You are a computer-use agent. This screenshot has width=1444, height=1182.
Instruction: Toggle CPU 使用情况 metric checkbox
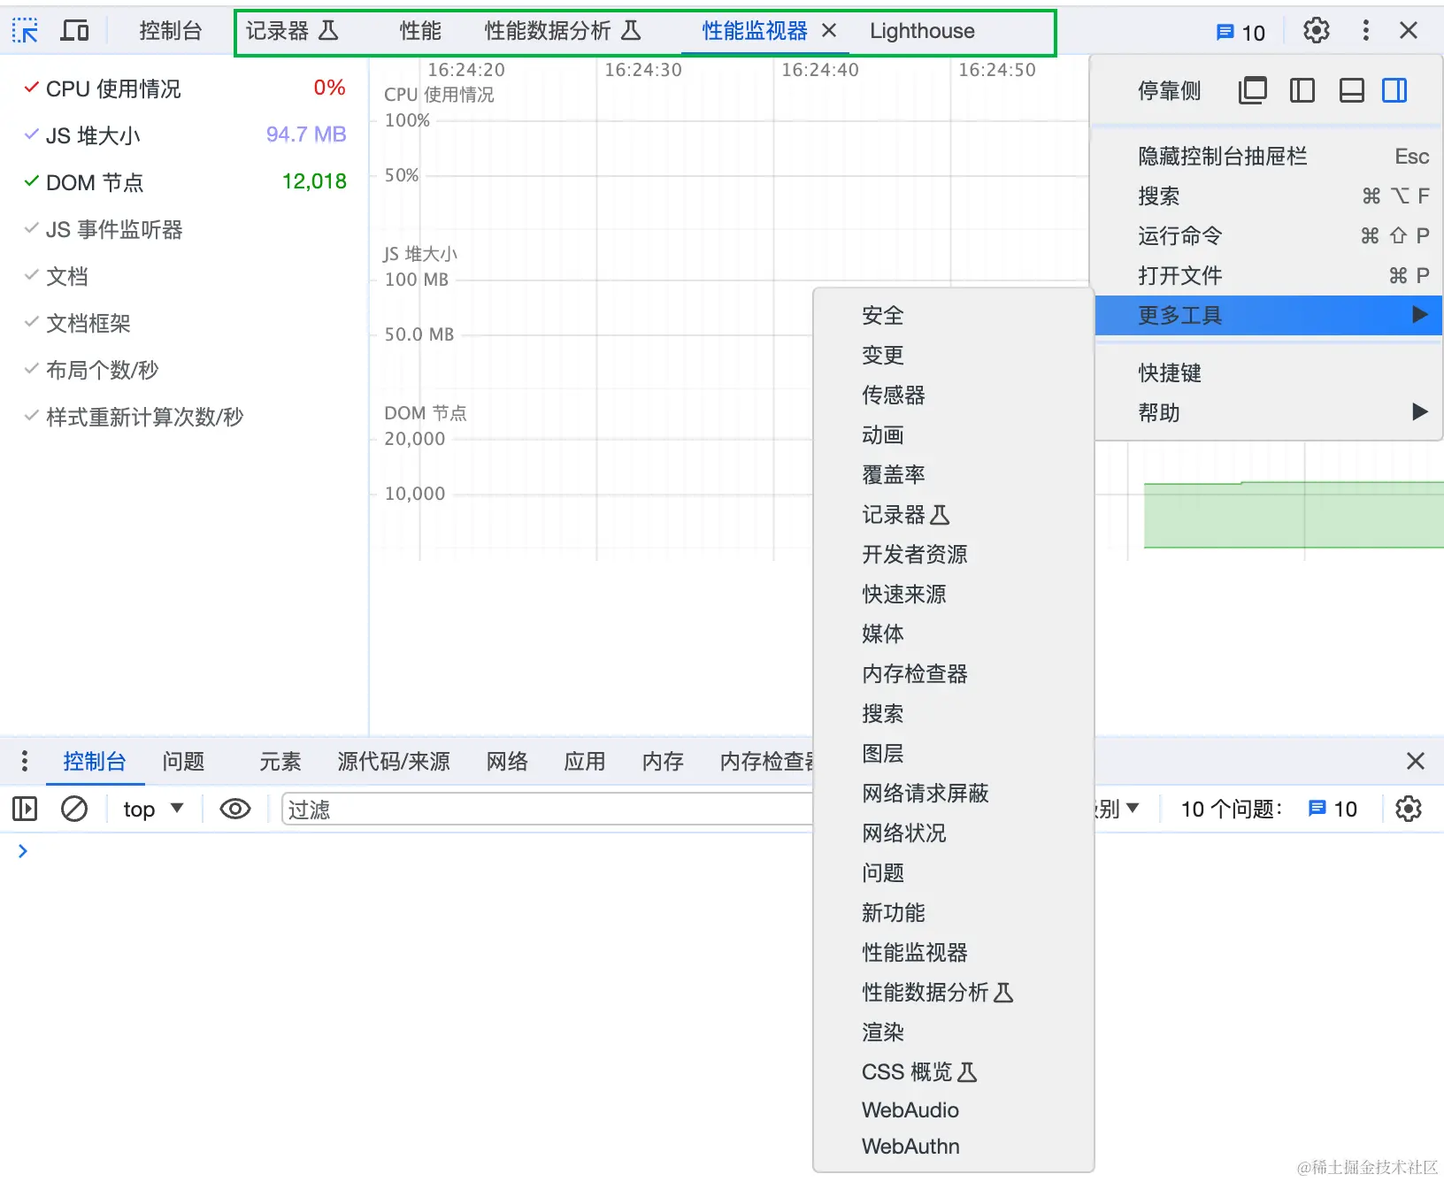pyautogui.click(x=32, y=88)
